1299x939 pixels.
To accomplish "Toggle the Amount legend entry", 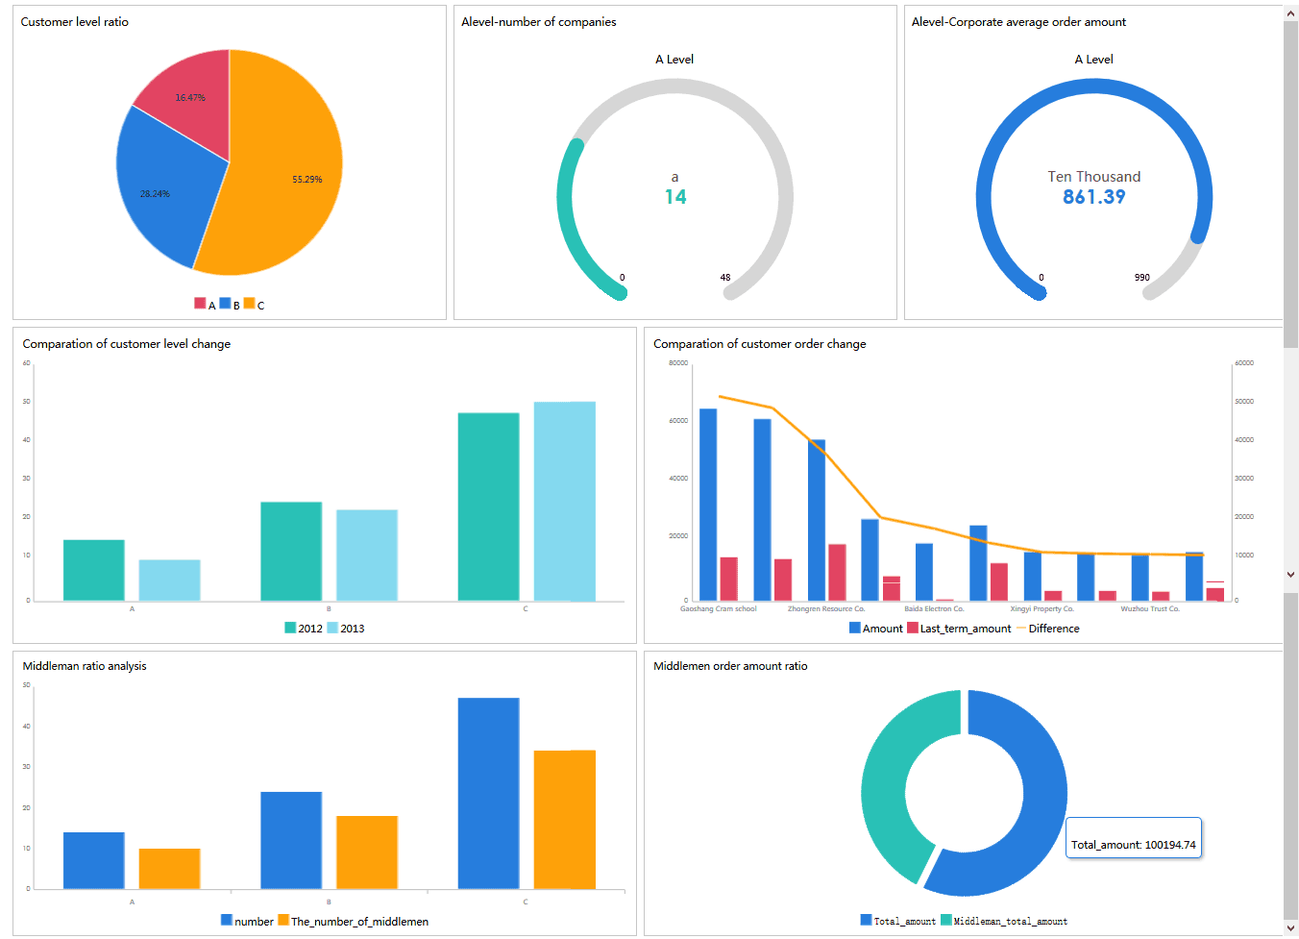I will click(876, 629).
